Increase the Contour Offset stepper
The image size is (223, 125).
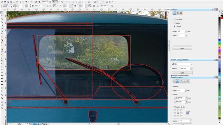click(186, 31)
